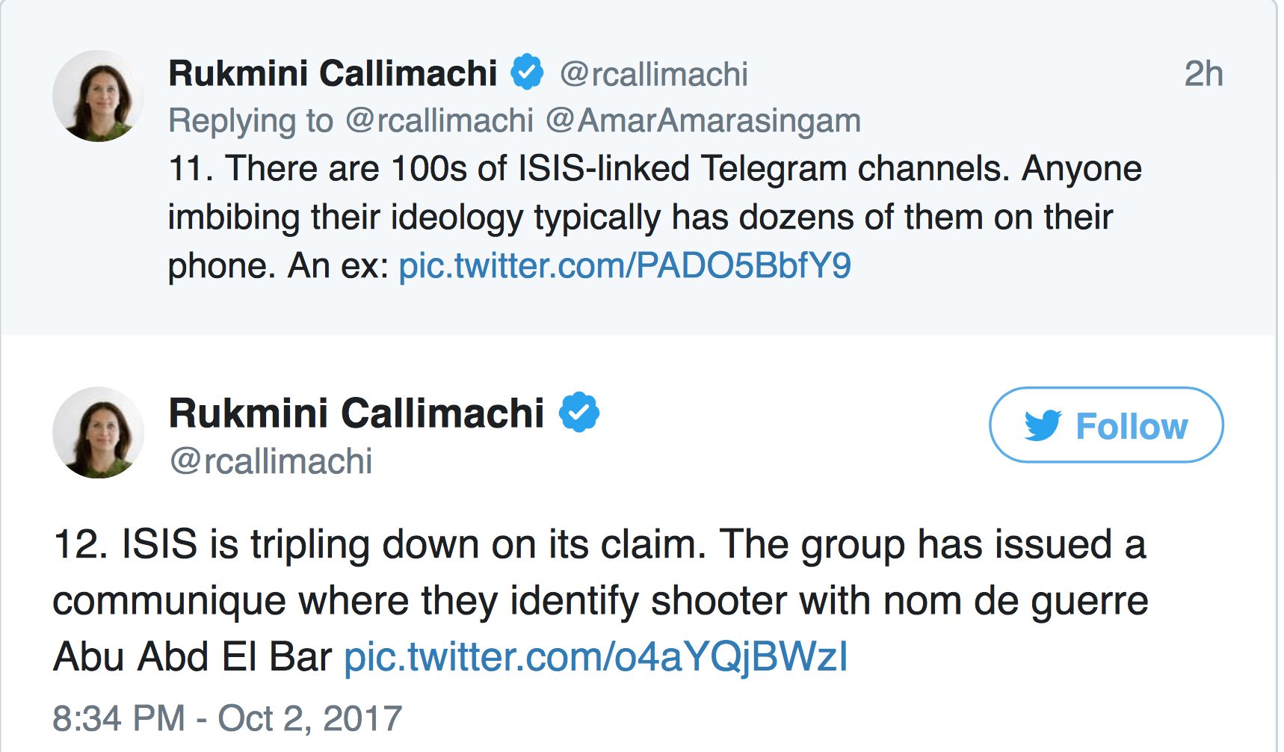Click the bold author name on the lower tweet
1284x752 pixels.
tap(357, 413)
